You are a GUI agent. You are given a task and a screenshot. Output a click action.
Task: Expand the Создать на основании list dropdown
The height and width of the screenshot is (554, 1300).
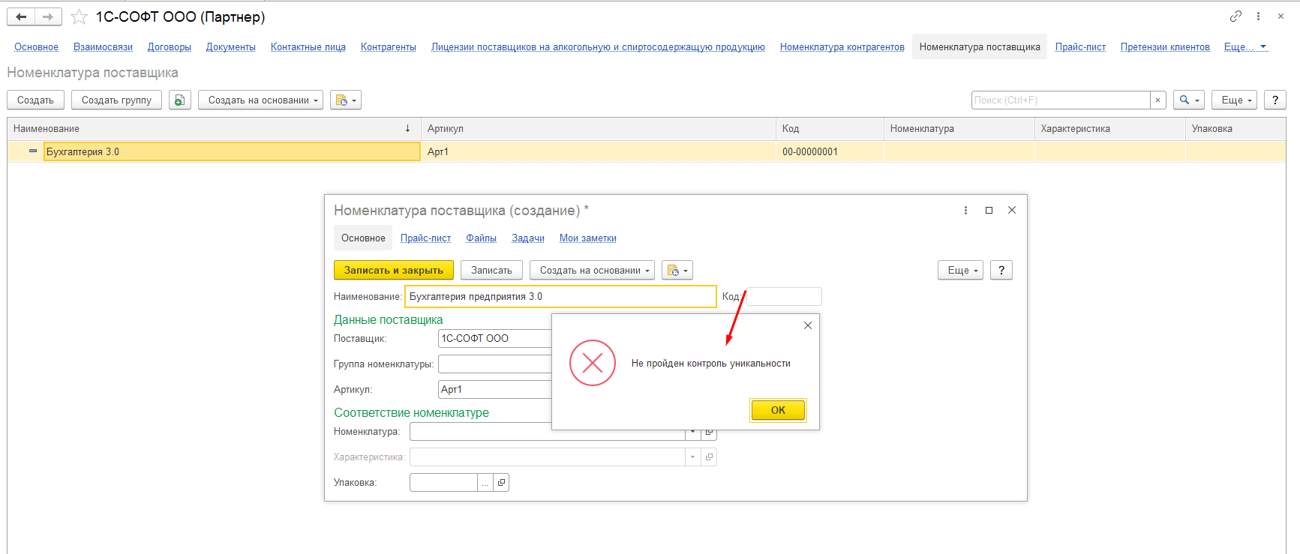[260, 100]
